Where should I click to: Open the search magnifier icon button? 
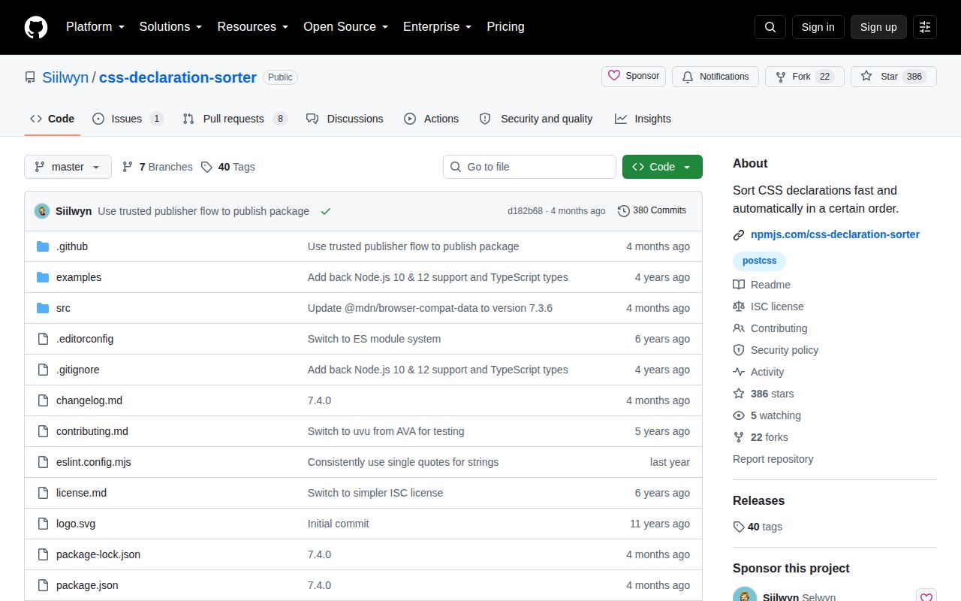pyautogui.click(x=770, y=27)
